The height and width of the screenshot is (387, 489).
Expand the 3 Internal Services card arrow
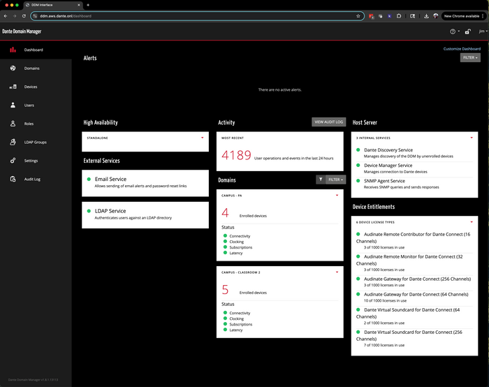pos(472,138)
